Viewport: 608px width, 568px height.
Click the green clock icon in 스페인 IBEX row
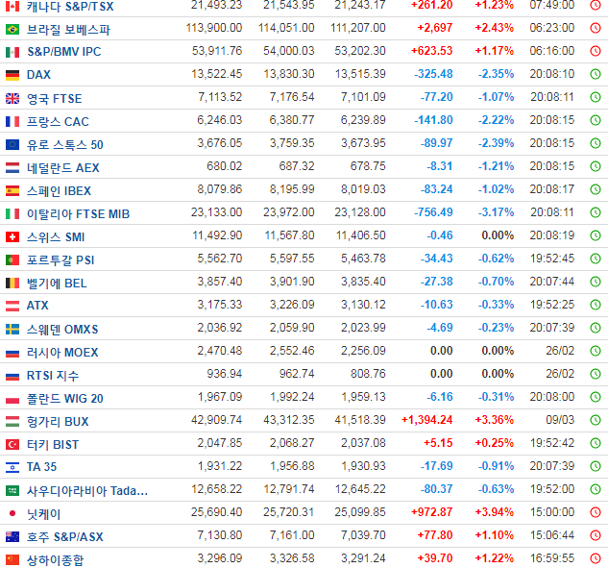coord(596,189)
